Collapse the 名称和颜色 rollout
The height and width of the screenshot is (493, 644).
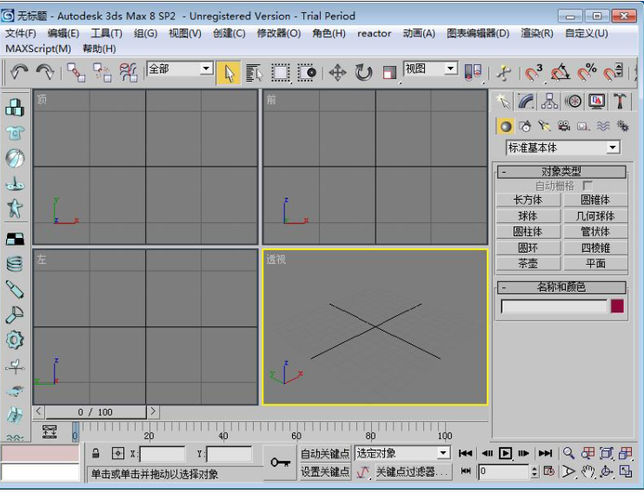pos(561,287)
